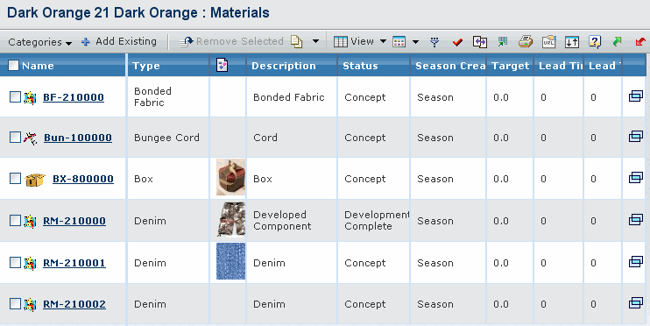Click Add Existing button
The width and height of the screenshot is (650, 326).
(x=119, y=41)
